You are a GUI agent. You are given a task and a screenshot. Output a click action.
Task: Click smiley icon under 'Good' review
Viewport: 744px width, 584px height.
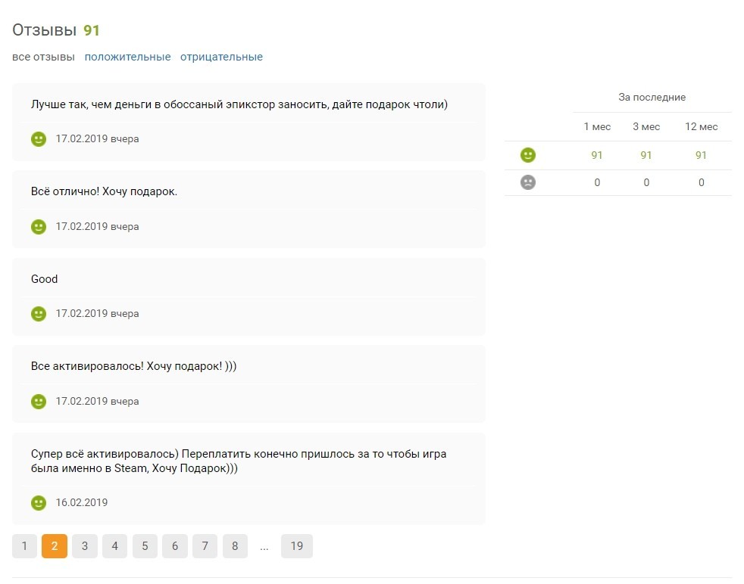[x=39, y=313]
